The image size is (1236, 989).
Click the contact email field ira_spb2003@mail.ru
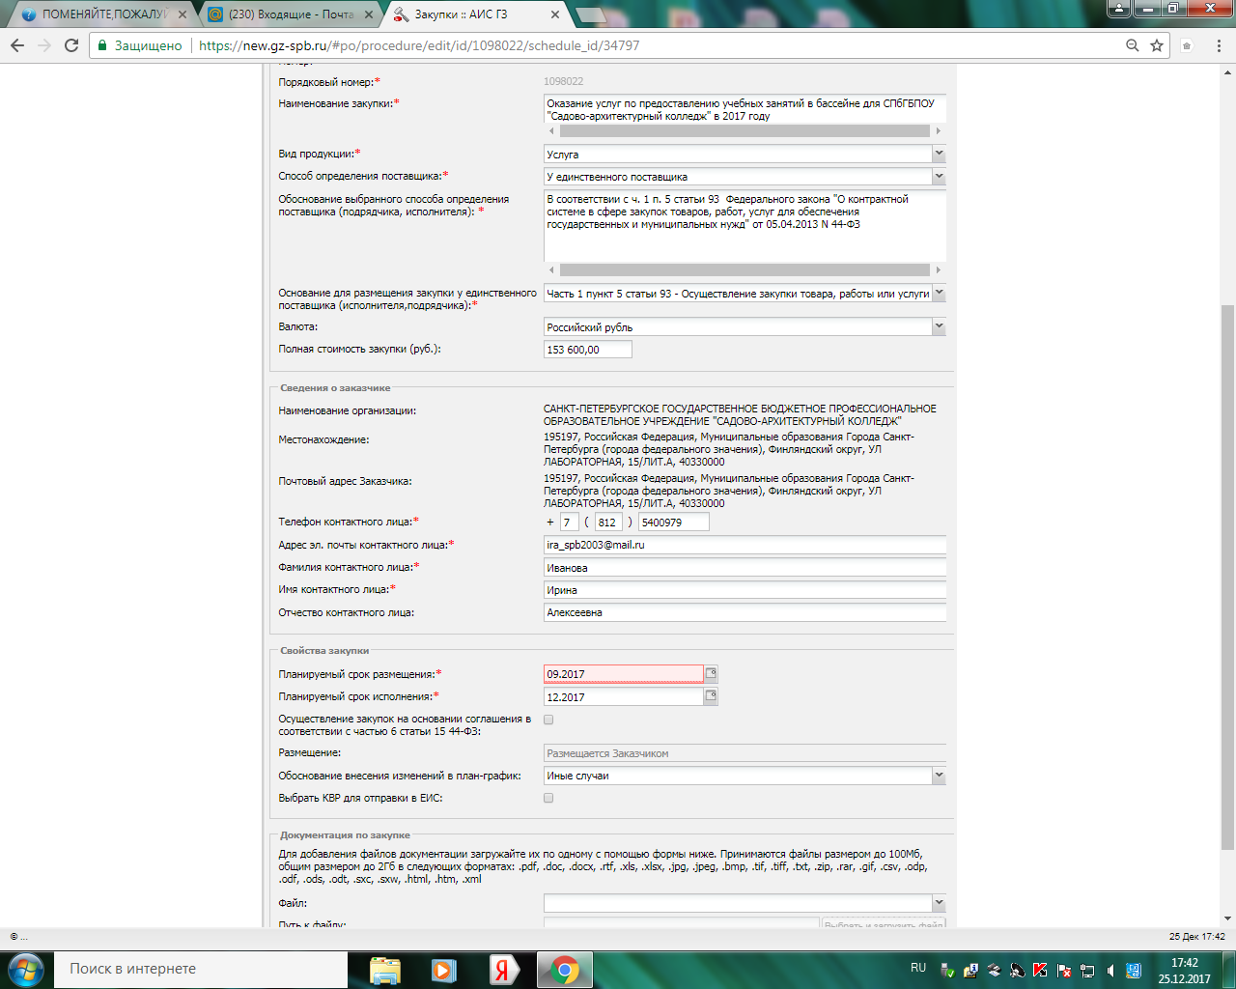[745, 545]
